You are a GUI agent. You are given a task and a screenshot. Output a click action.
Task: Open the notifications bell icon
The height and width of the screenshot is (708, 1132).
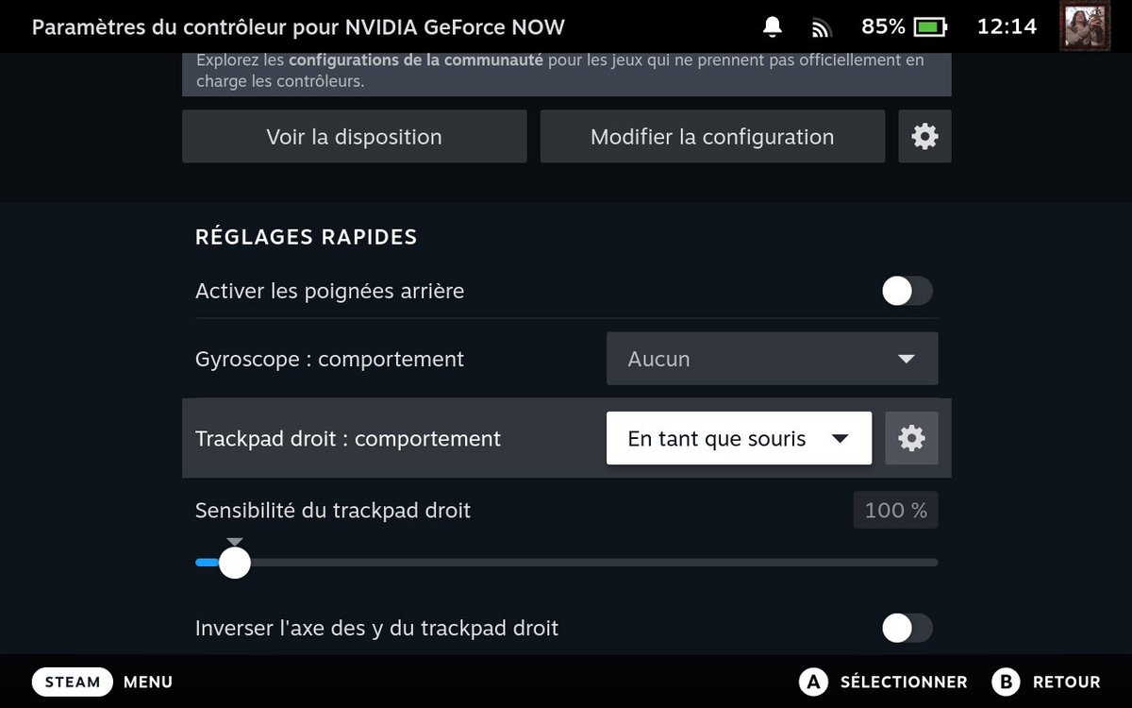click(x=773, y=27)
